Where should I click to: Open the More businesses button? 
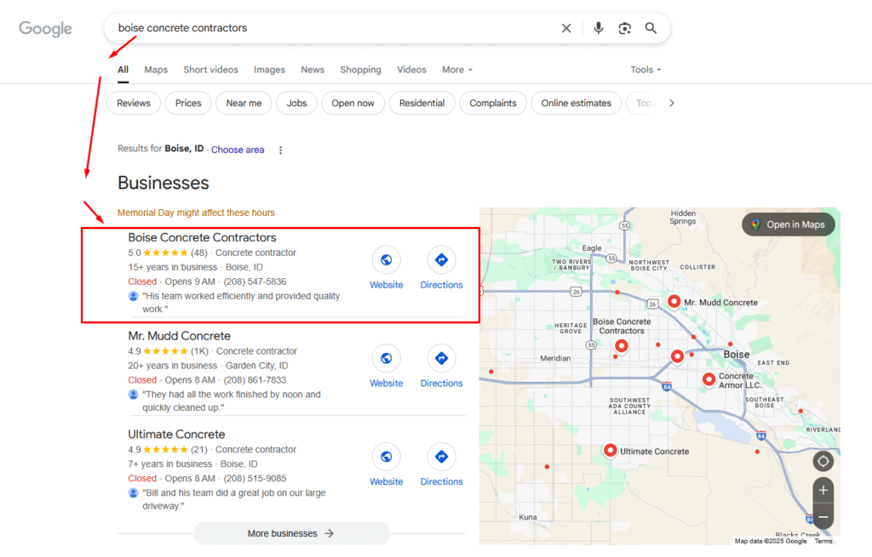(291, 533)
